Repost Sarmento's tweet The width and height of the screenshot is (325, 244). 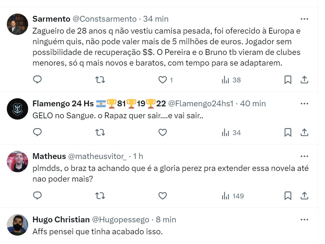[101, 80]
